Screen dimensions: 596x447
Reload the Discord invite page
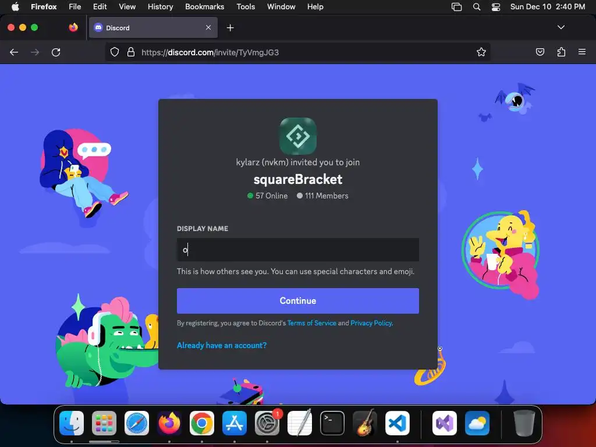[56, 52]
